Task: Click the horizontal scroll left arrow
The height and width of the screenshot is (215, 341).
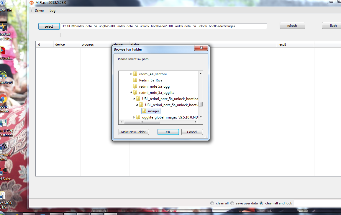Action: pos(121,122)
